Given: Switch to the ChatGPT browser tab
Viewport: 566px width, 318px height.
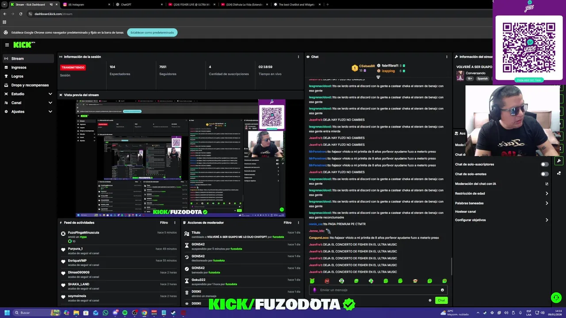Looking at the screenshot, I should (x=138, y=4).
